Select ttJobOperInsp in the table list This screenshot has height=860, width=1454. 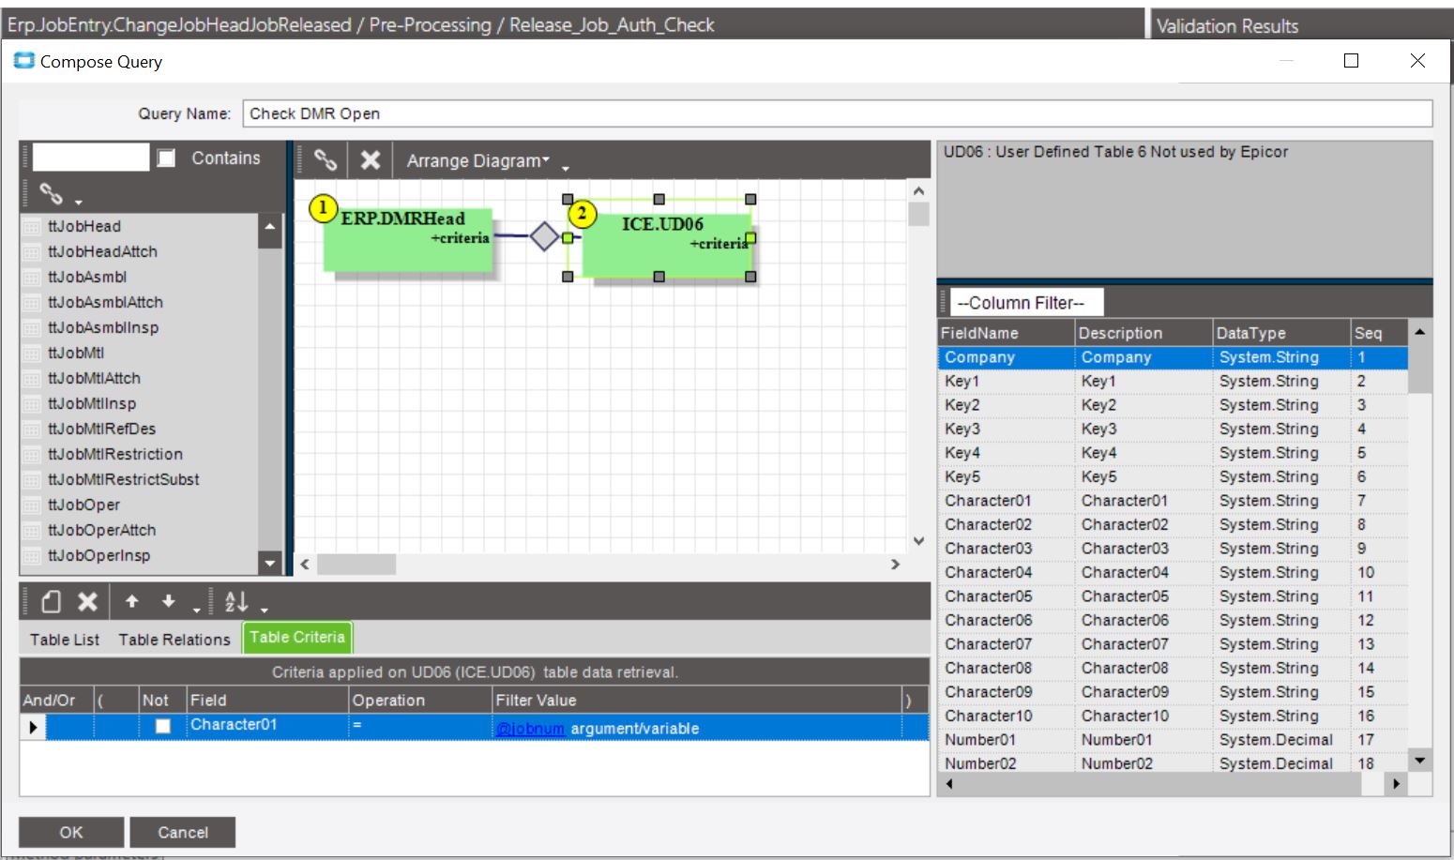(x=98, y=555)
